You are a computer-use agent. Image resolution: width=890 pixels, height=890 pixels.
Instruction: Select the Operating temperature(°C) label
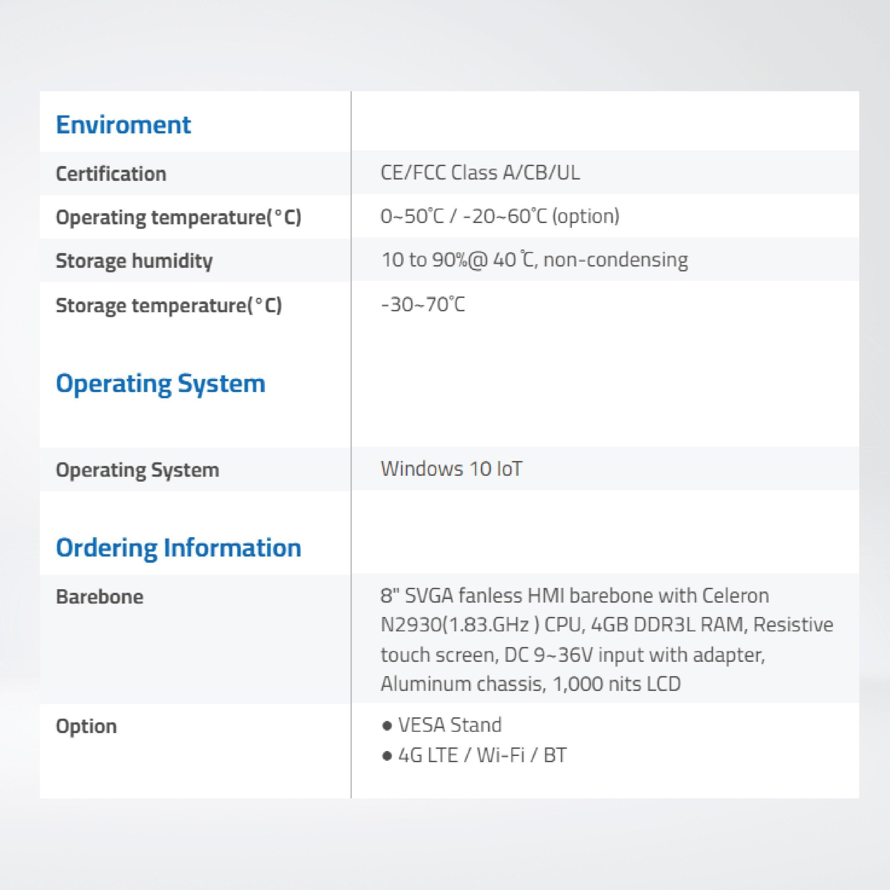click(x=178, y=217)
